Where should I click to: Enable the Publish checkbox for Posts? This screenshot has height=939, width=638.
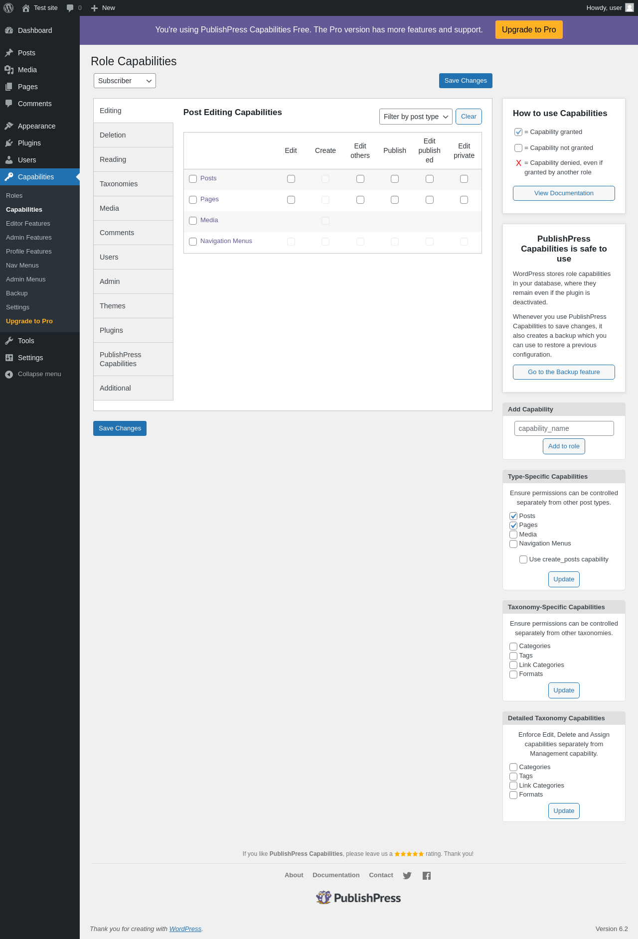pos(395,179)
